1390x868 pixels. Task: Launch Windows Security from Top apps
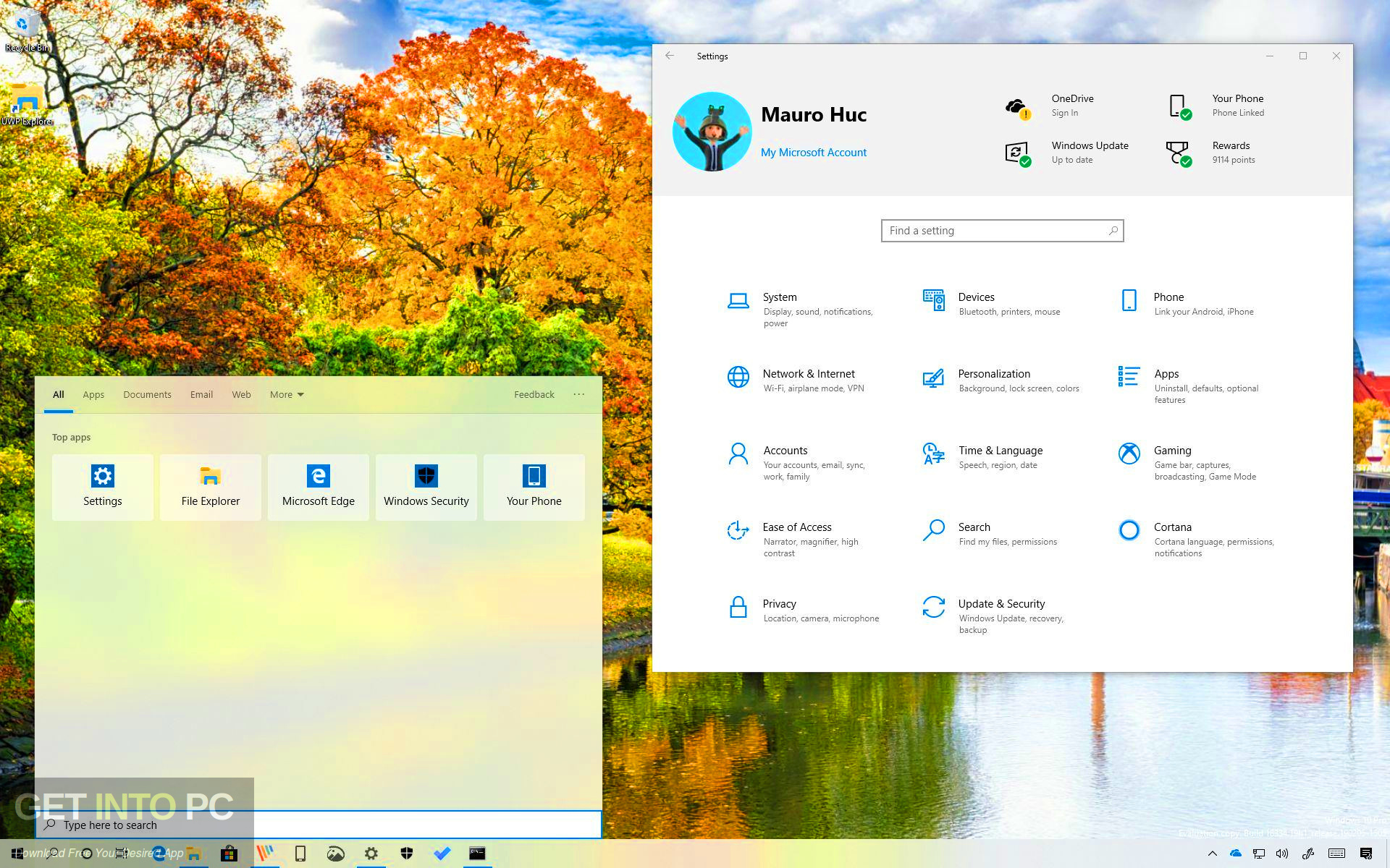(426, 487)
